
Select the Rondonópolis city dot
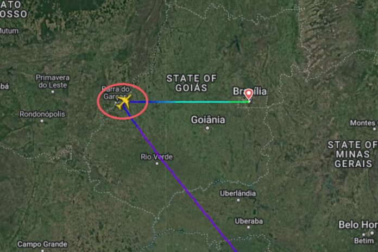(42, 121)
